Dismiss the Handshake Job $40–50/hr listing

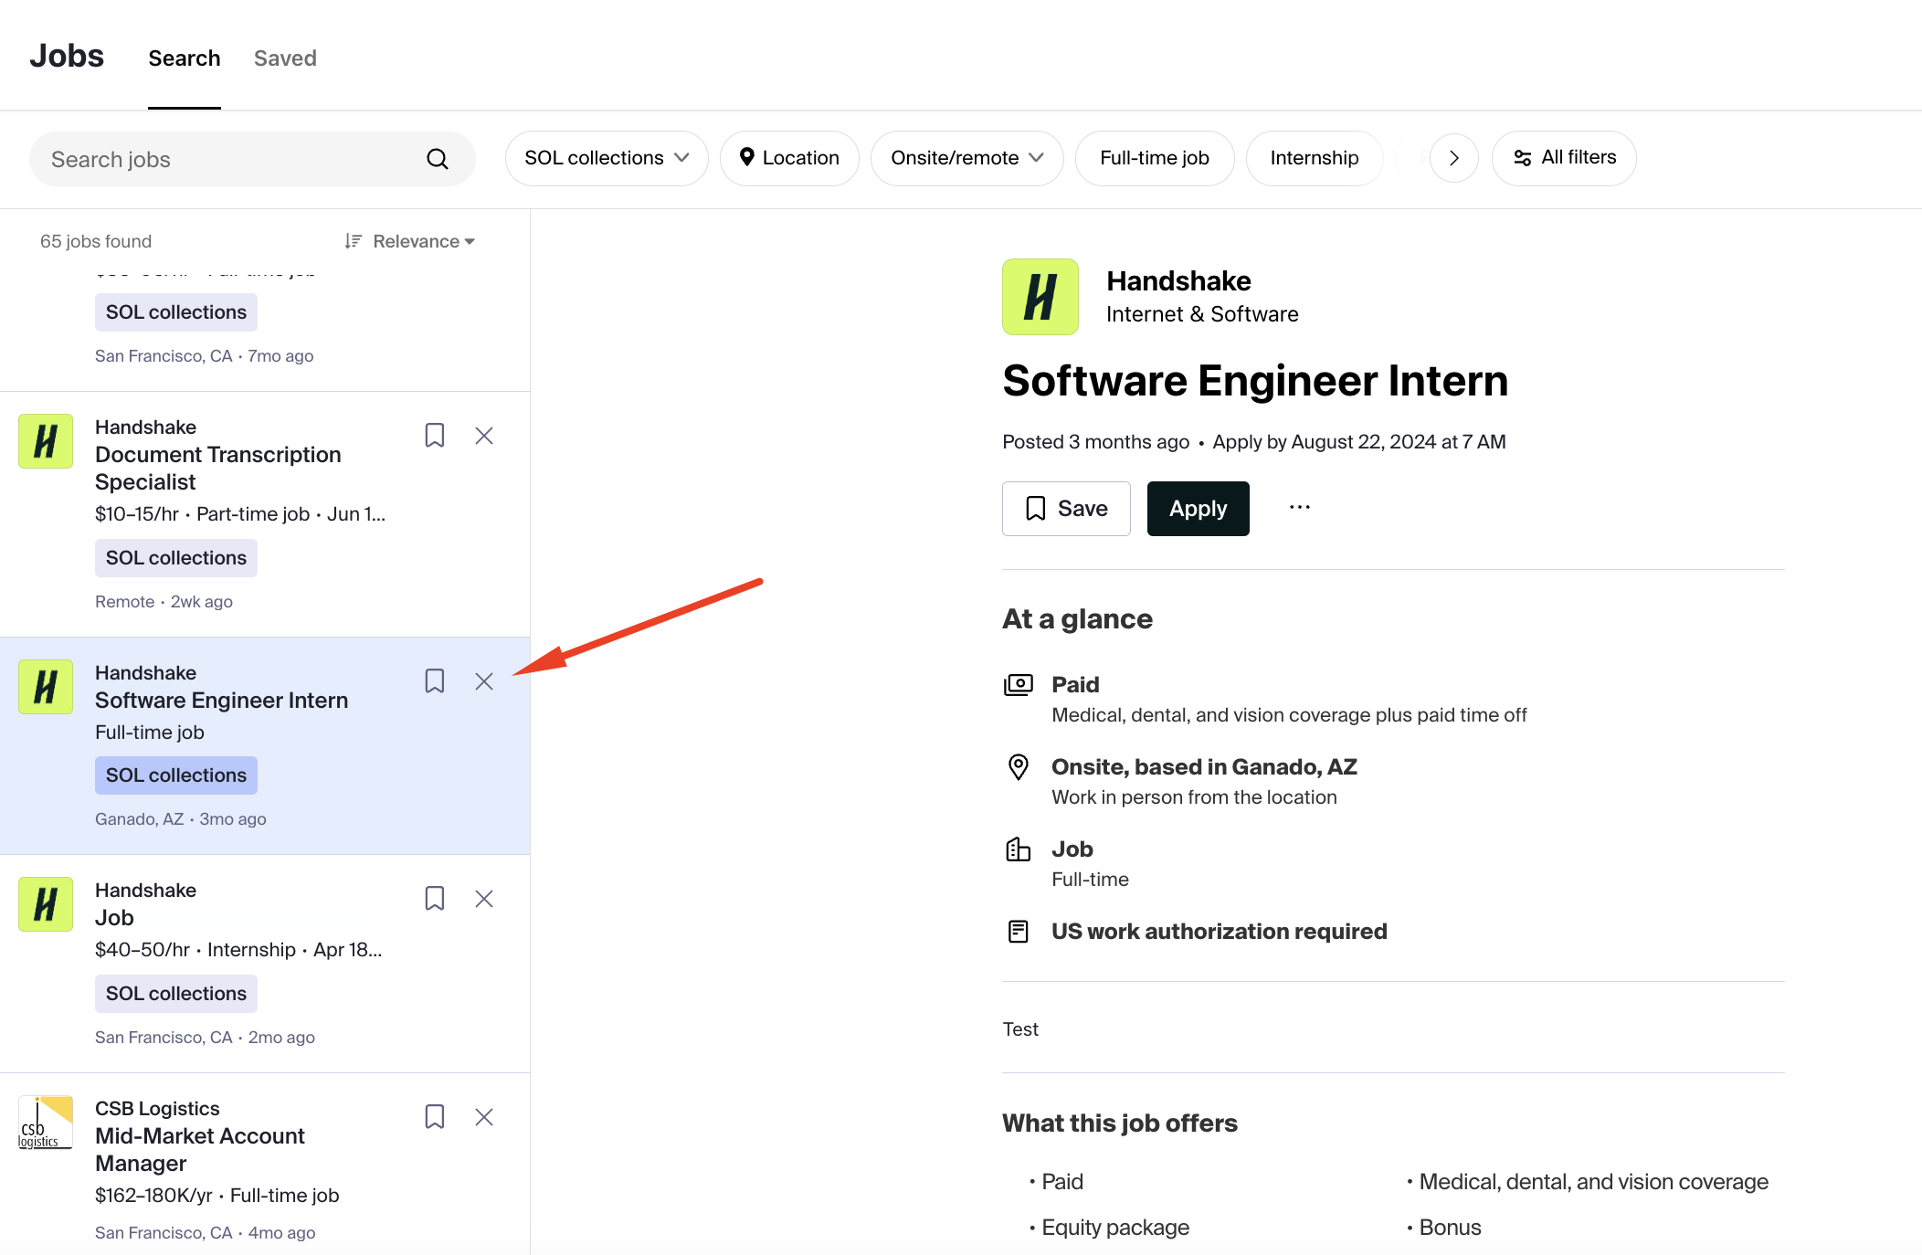tap(484, 899)
